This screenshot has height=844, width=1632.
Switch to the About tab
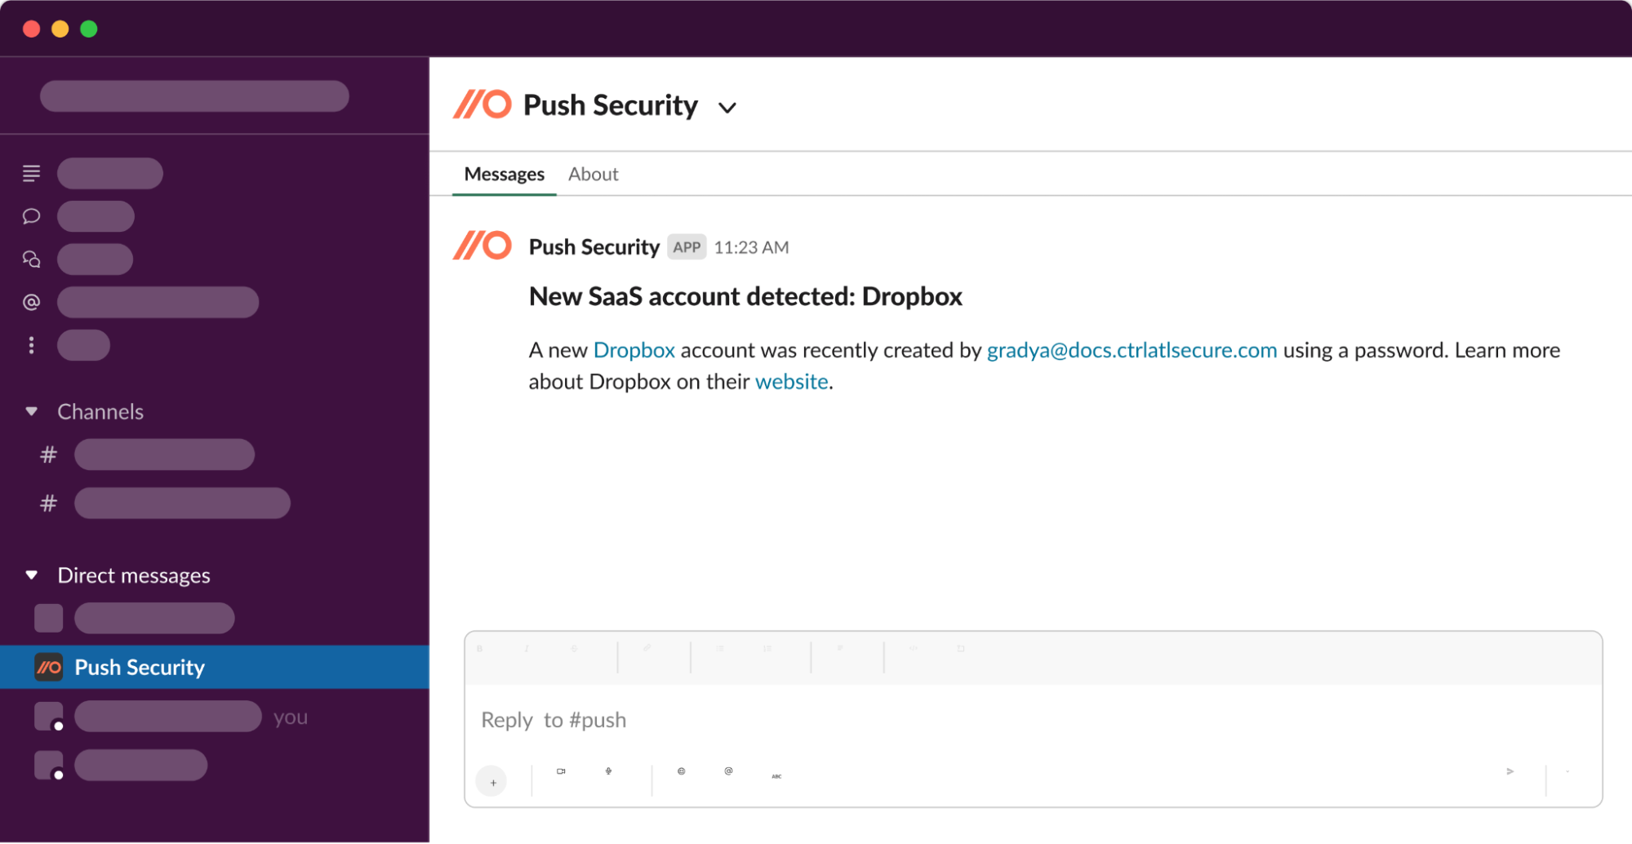tap(594, 174)
